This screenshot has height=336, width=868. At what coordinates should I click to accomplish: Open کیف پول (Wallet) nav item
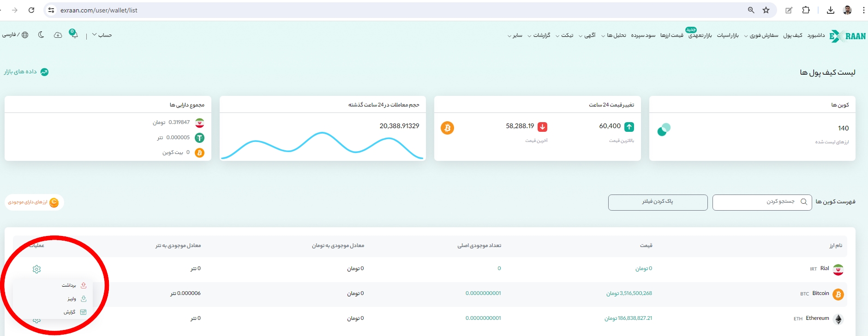[x=793, y=35]
